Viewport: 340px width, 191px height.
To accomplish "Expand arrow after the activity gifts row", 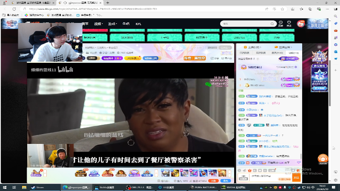I will click(x=156, y=173).
